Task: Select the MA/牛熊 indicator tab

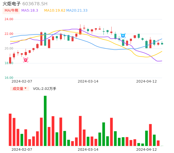Action: [x=11, y=11]
